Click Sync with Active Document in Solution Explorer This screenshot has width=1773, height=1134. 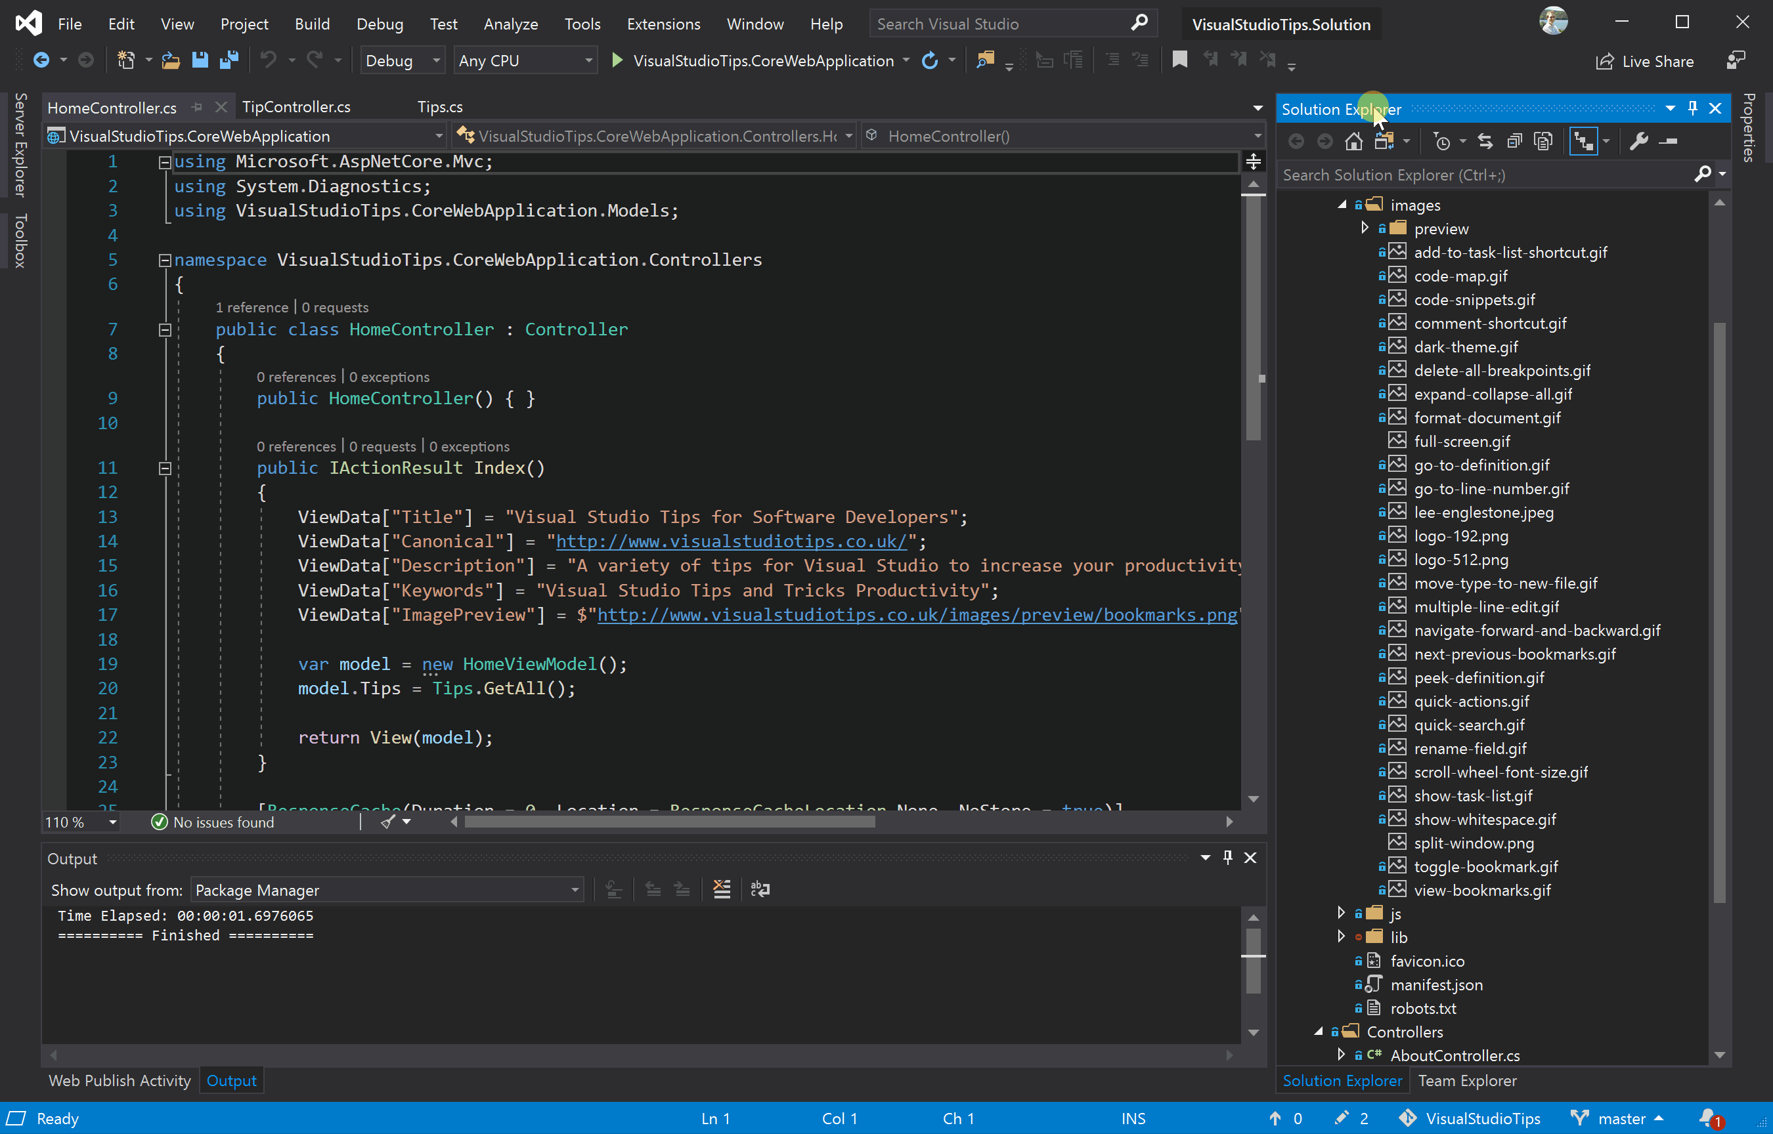point(1485,140)
